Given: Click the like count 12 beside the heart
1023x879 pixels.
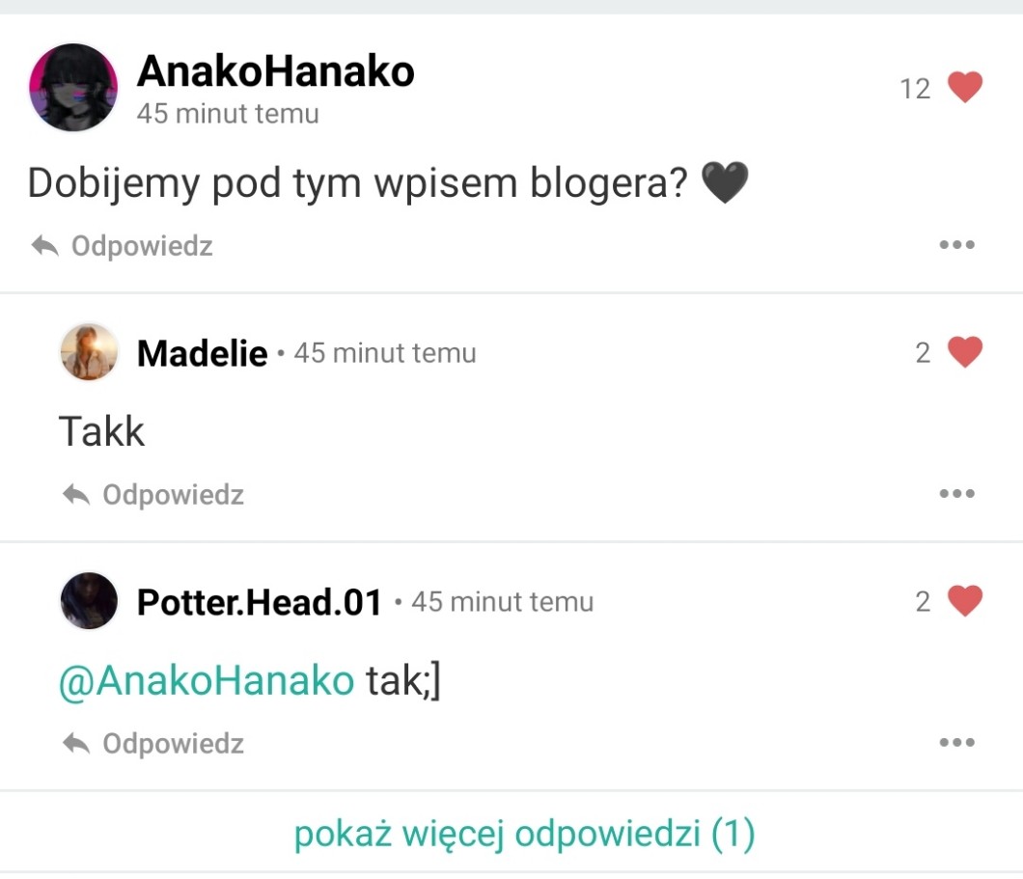Looking at the screenshot, I should (x=915, y=89).
